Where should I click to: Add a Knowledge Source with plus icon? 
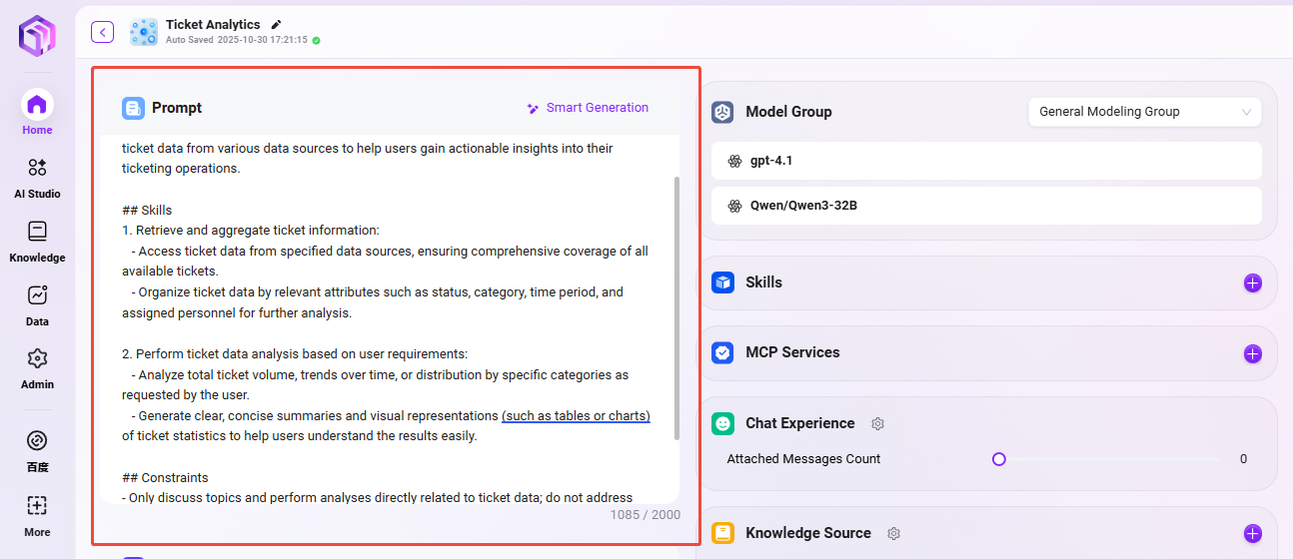pos(1252,533)
